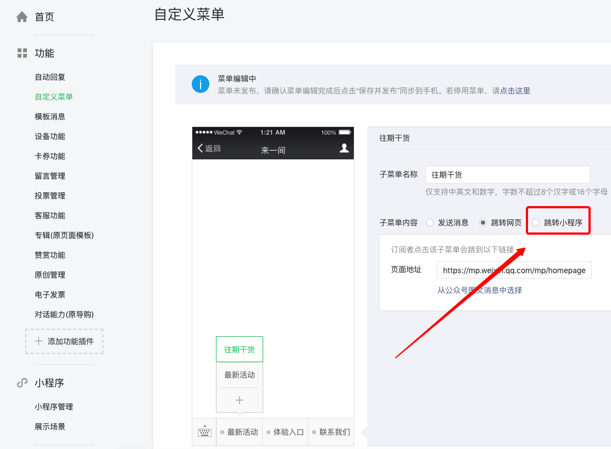Select 发送消息 radio option
Screen dimensions: 611x449
pyautogui.click(x=430, y=223)
